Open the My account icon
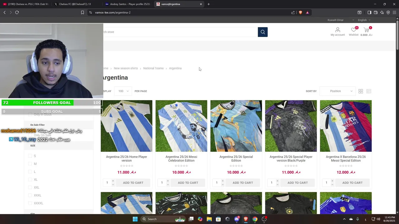Viewport: 399px width, 224px height. pyautogui.click(x=338, y=30)
